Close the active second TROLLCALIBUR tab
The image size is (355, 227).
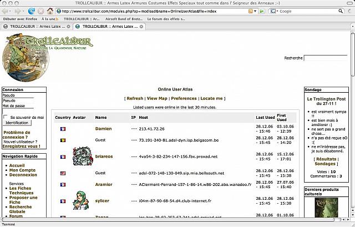[141, 27]
